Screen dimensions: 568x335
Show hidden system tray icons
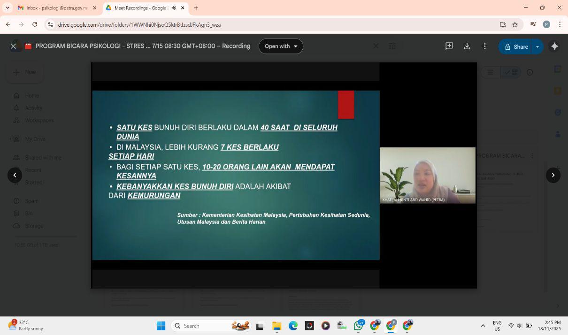483,326
